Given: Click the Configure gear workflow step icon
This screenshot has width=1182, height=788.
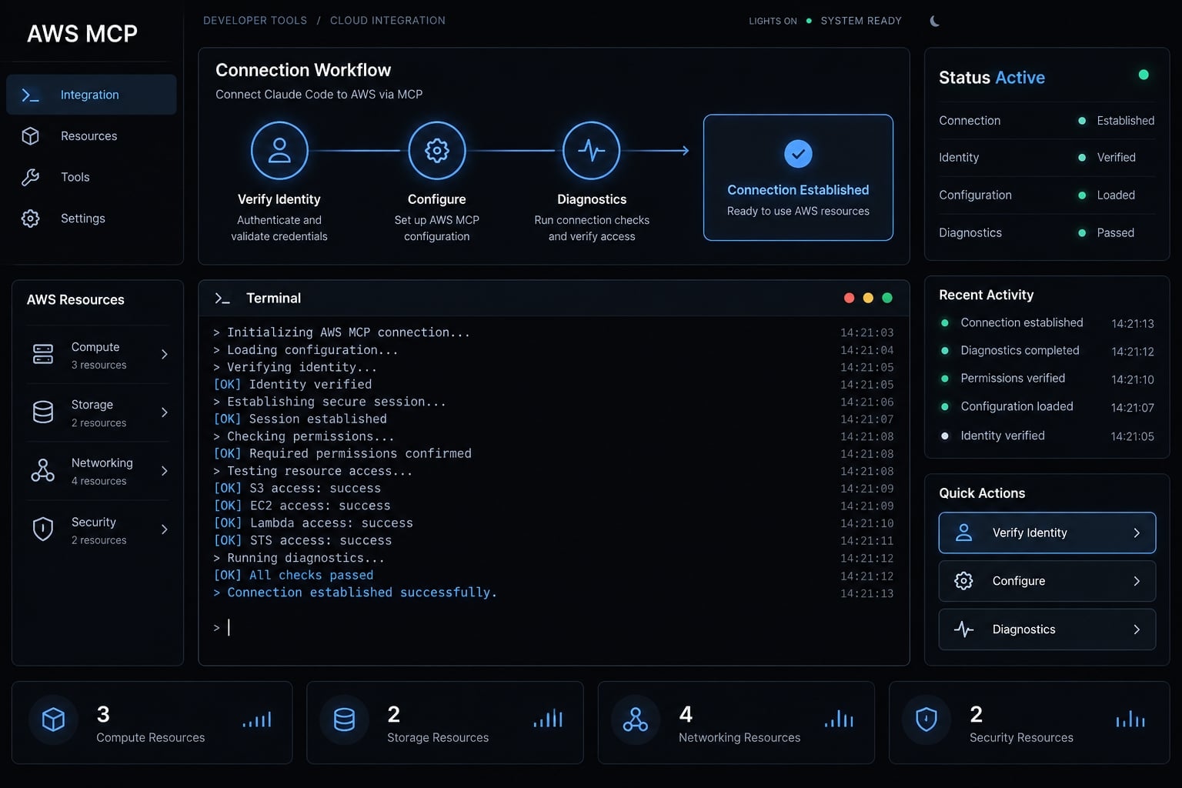Looking at the screenshot, I should (x=437, y=150).
